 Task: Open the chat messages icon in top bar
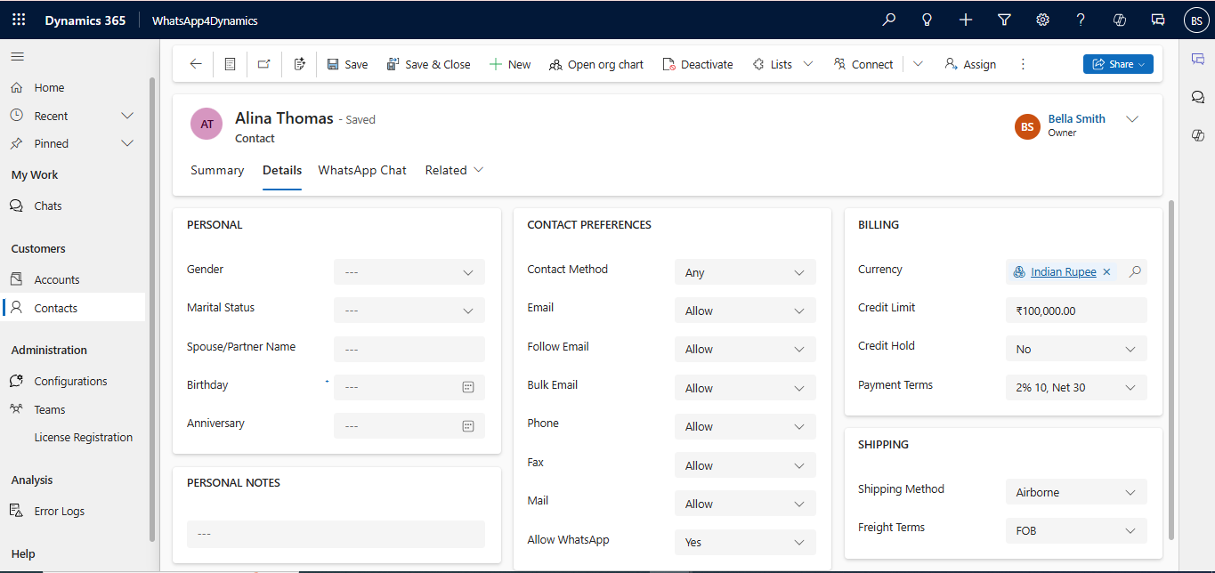point(1158,20)
